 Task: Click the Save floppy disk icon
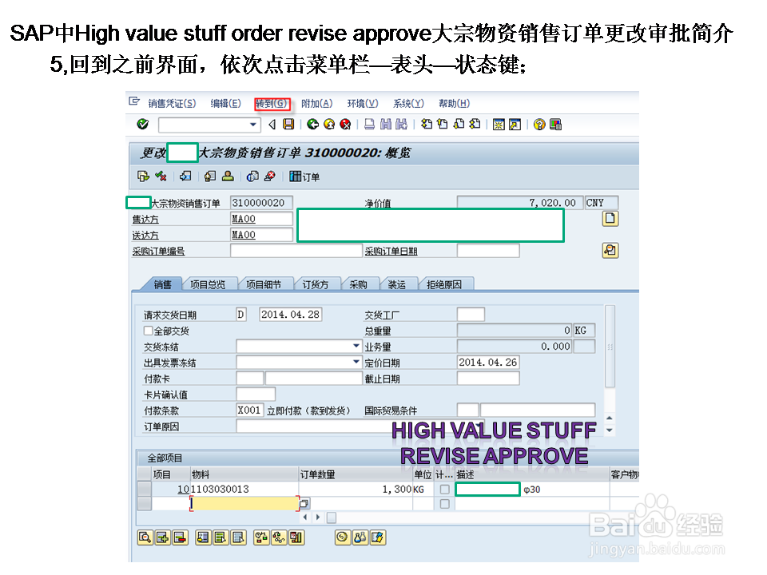point(288,125)
